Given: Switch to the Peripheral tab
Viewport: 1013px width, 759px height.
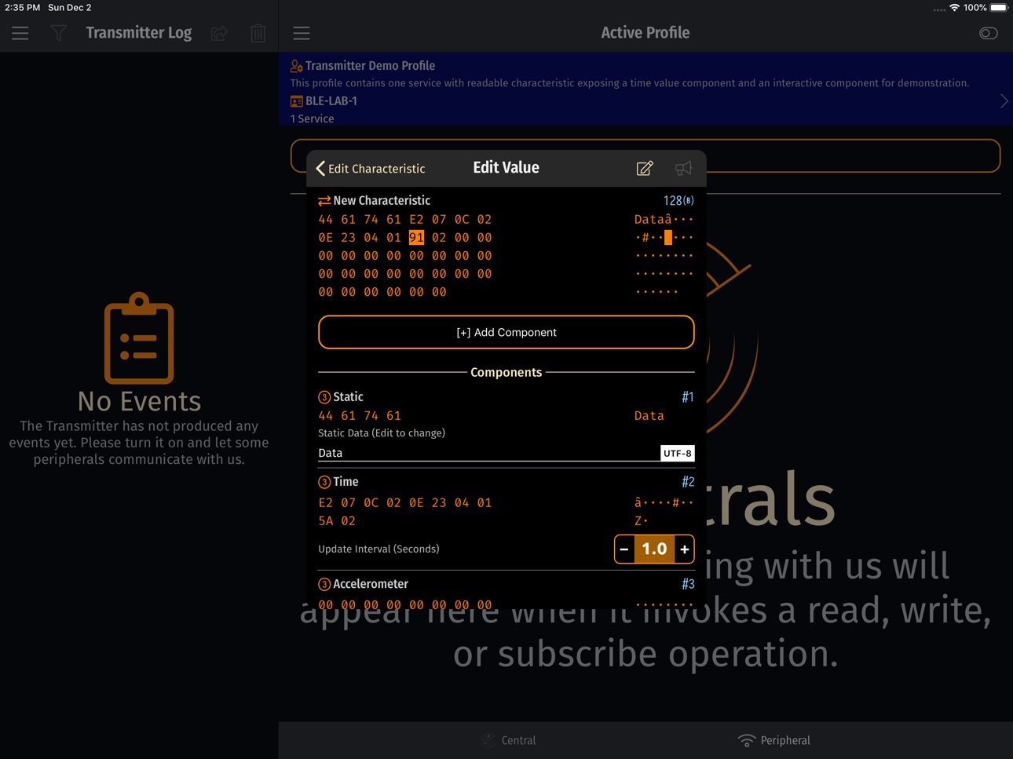Looking at the screenshot, I should [774, 740].
